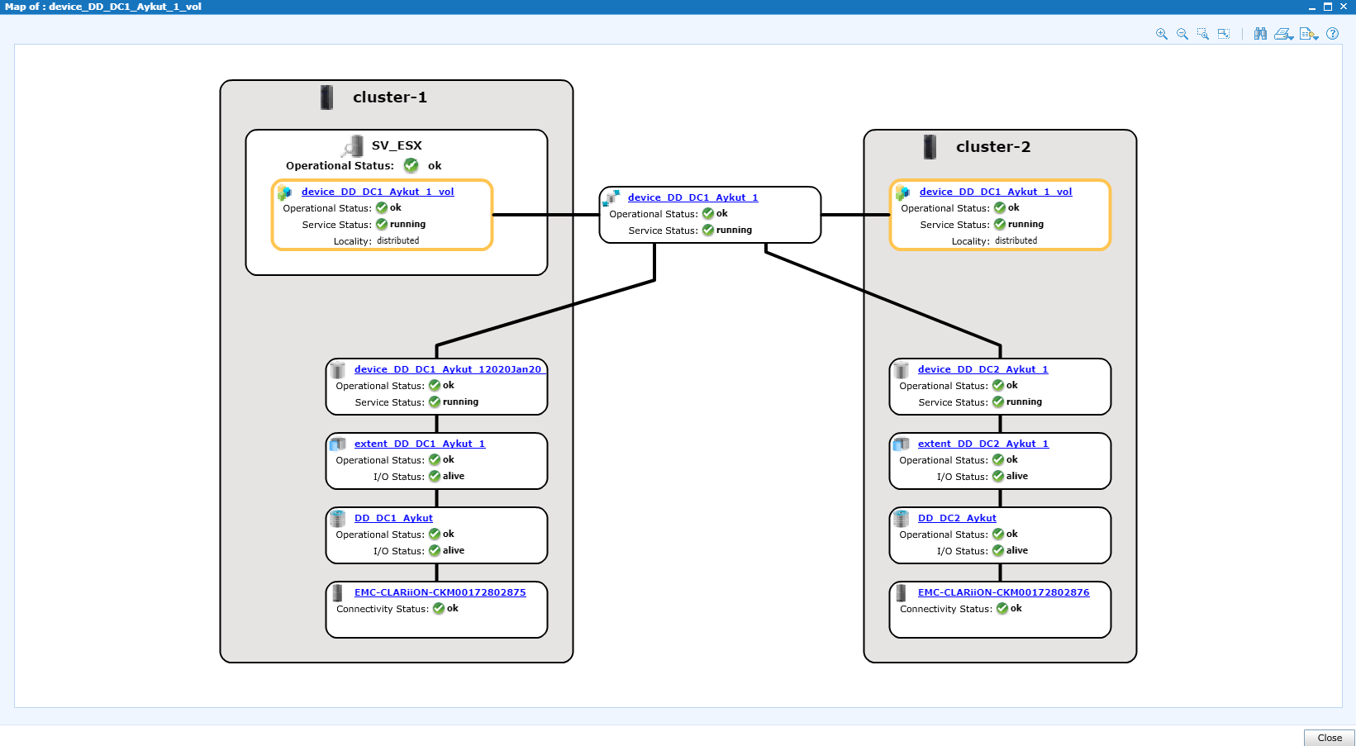
Task: Click array icon beside EMC-CLARiiON-CKM00172802876
Action: click(x=901, y=593)
